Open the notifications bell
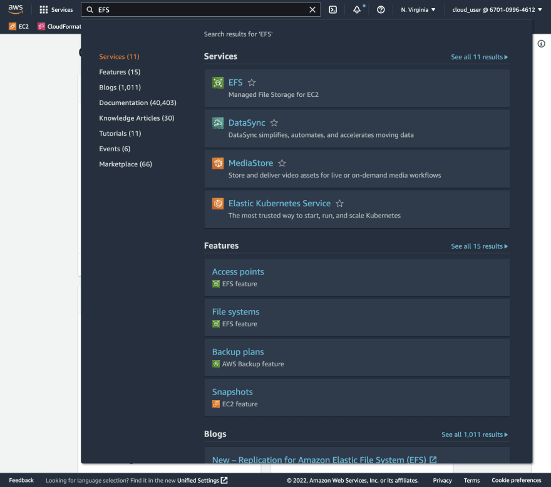This screenshot has width=551, height=487. 357,10
